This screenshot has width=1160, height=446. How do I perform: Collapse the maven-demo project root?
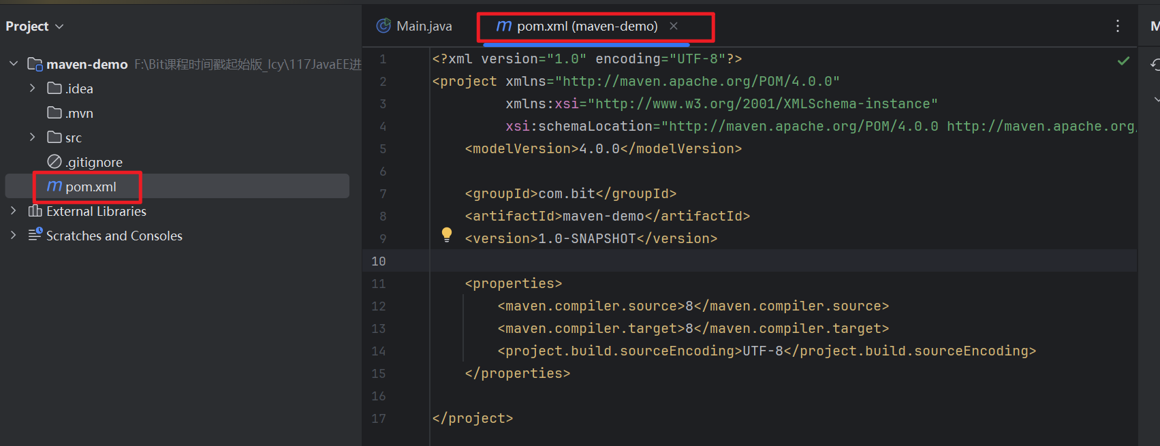pyautogui.click(x=14, y=64)
